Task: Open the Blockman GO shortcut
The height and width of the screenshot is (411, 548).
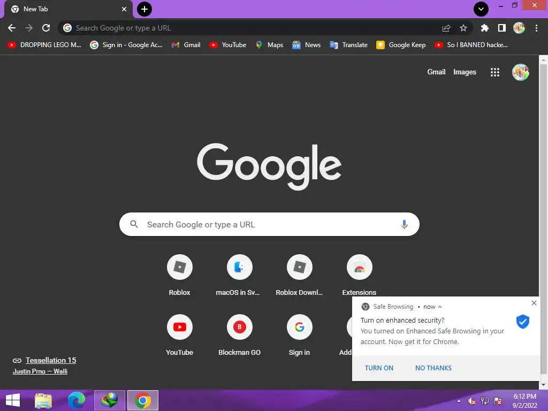Action: point(239,336)
